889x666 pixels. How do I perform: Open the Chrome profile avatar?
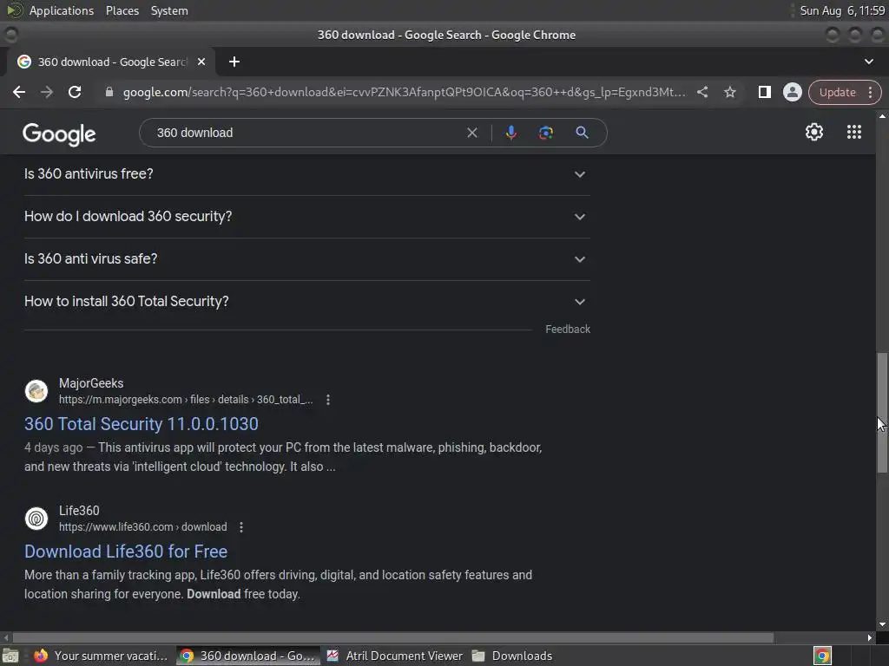[792, 92]
